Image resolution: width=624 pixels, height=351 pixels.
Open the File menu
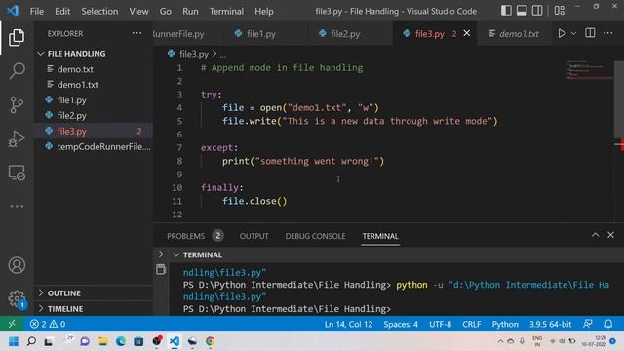37,11
